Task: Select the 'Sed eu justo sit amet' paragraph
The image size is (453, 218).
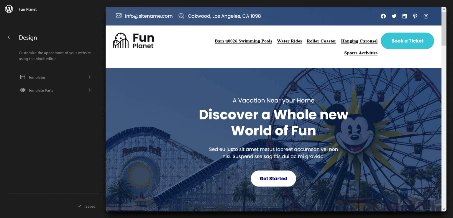Action: 273,153
